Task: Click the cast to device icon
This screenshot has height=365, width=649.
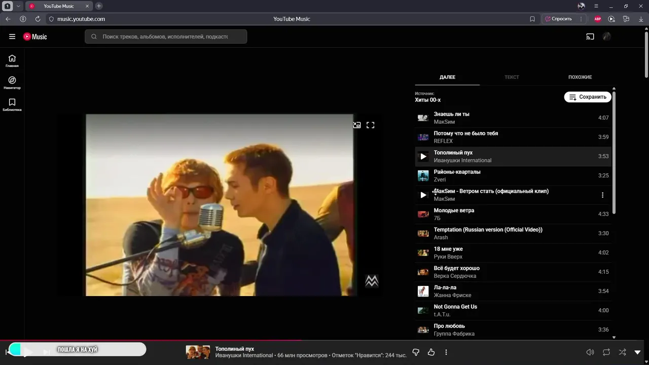Action: pos(590,36)
